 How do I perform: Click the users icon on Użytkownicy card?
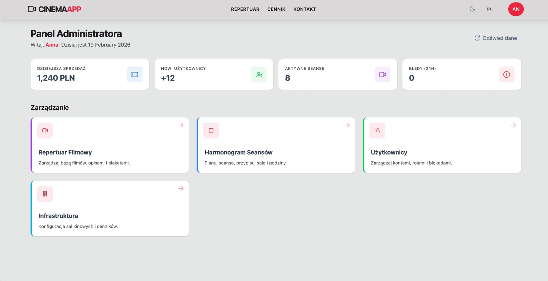pyautogui.click(x=377, y=130)
